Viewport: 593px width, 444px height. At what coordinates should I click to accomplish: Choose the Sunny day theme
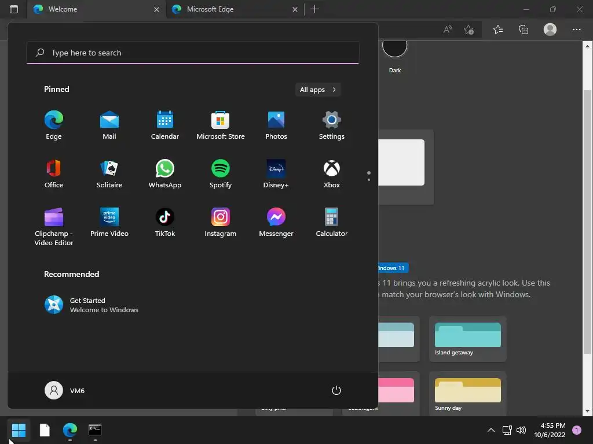click(x=468, y=394)
